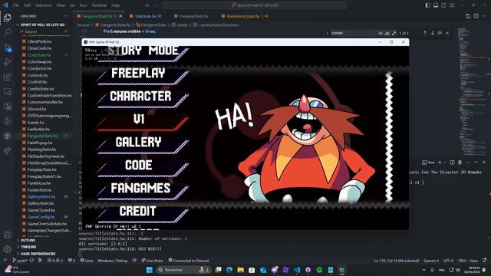Viewport: 491px width, 276px height.
Task: Click the taskbar Rechercher search box
Action: 183,270
